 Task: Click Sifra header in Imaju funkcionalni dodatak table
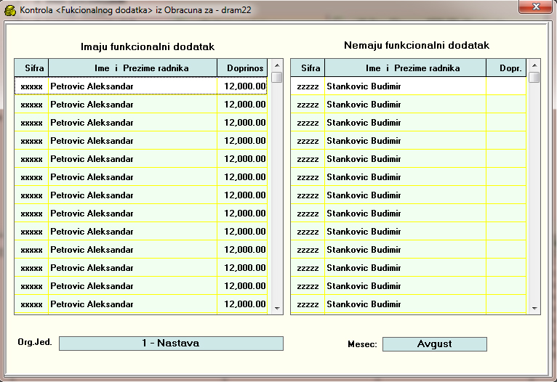pyautogui.click(x=31, y=68)
